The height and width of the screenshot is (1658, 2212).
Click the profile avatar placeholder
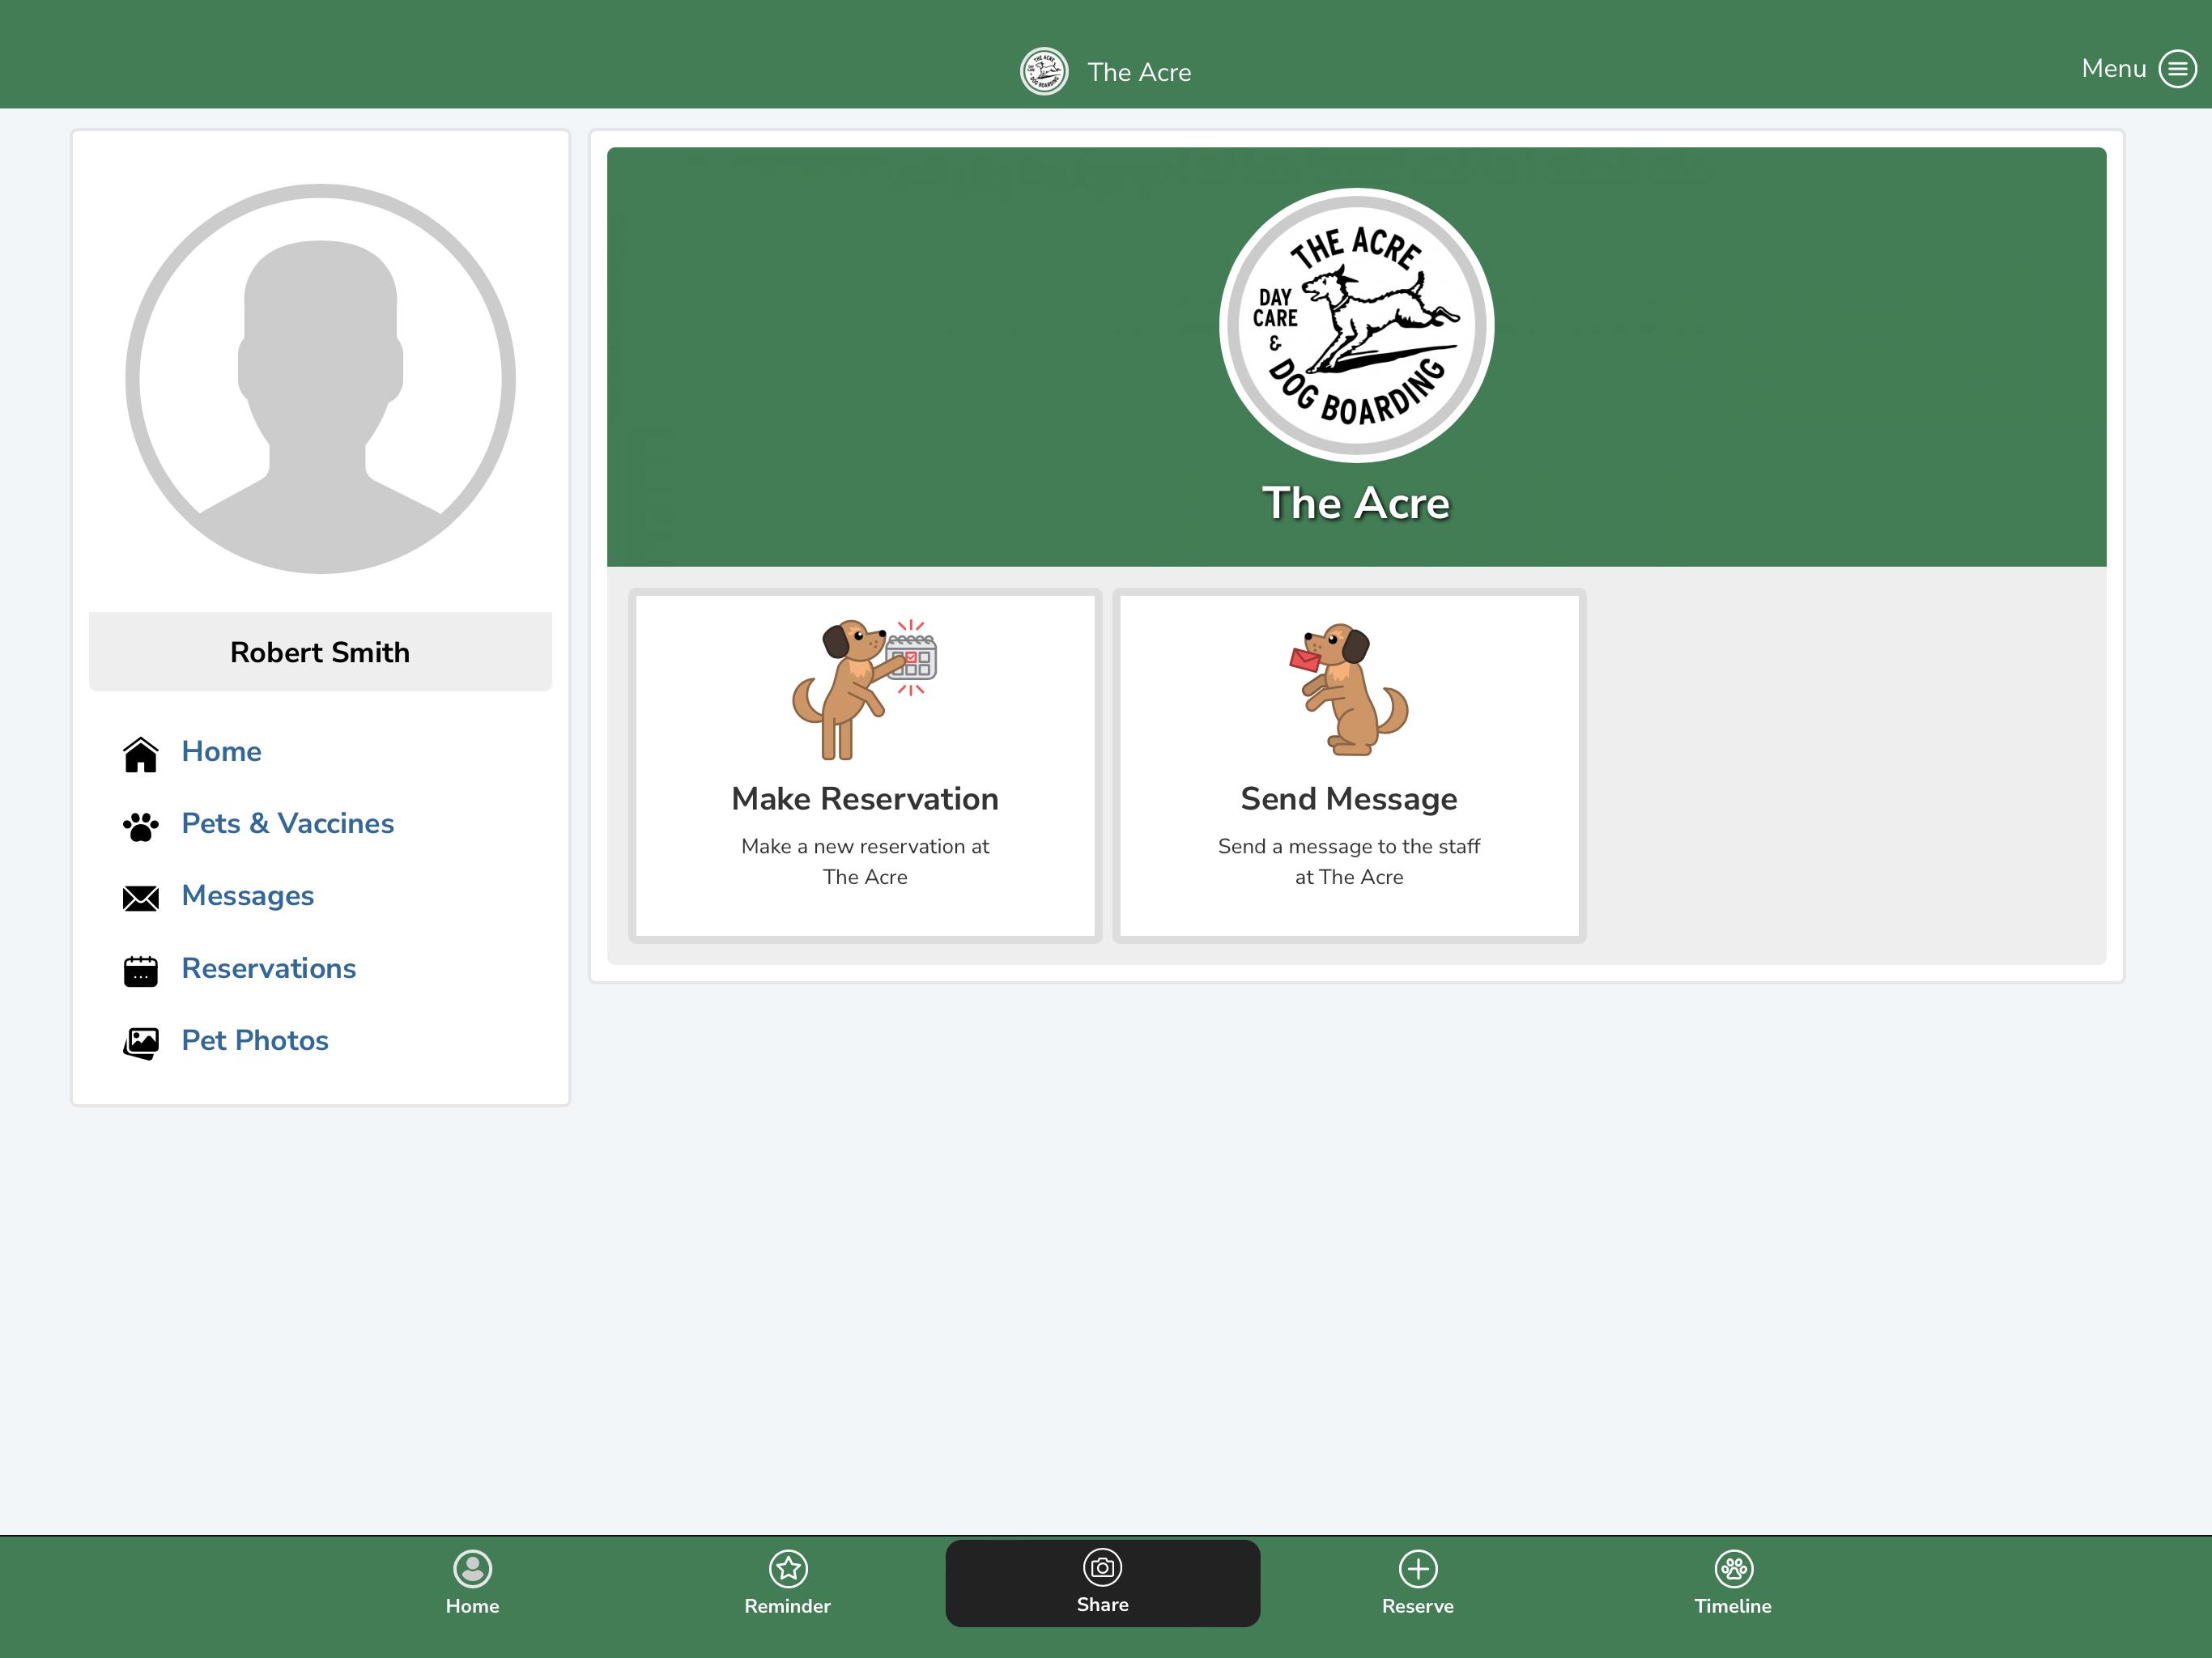click(320, 379)
